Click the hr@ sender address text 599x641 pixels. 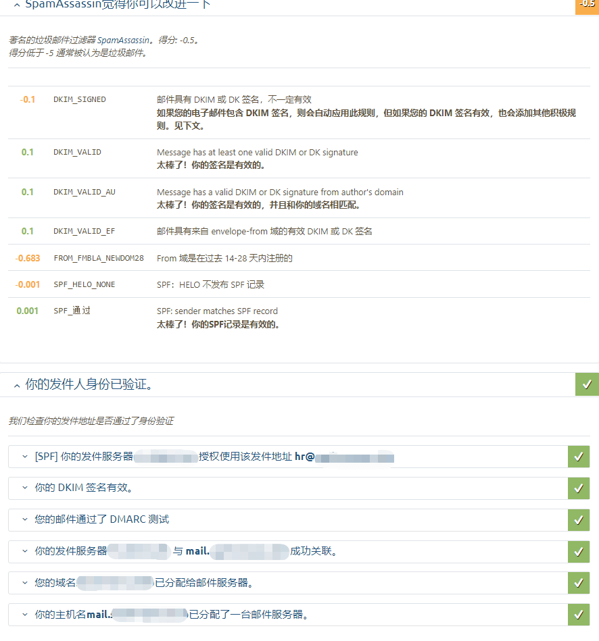click(x=304, y=457)
